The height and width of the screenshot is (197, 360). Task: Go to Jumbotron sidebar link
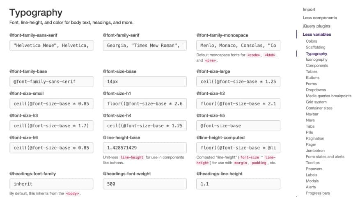tap(315, 151)
